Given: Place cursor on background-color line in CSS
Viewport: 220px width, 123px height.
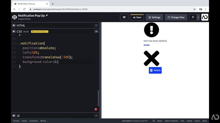Looking at the screenshot, I should point(40,62).
